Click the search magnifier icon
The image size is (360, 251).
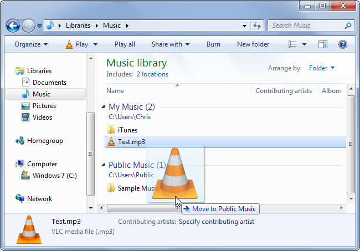pyautogui.click(x=348, y=25)
